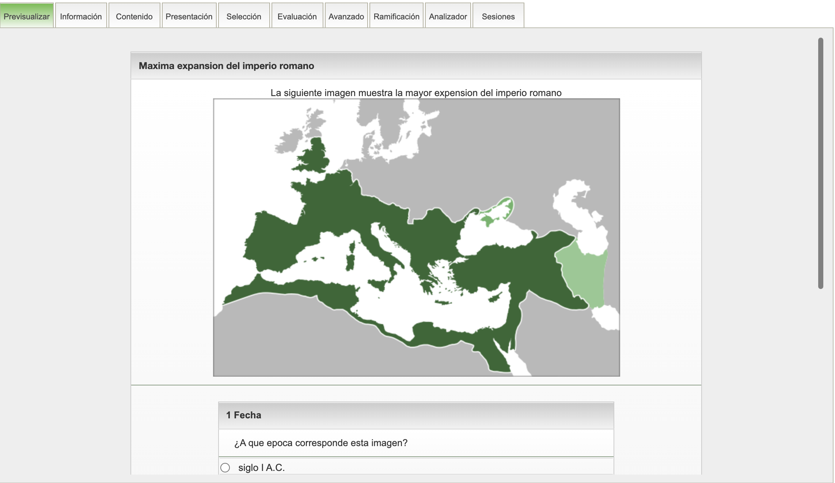Select the 'siglo I A.C.' radio option
Image resolution: width=835 pixels, height=483 pixels.
coord(225,468)
